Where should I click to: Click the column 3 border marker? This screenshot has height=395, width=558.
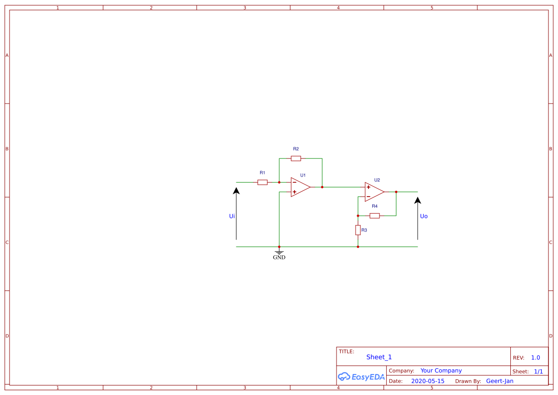click(244, 7)
